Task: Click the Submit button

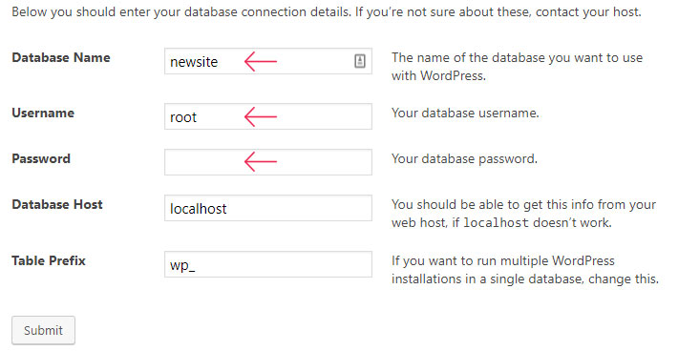Action: click(43, 330)
